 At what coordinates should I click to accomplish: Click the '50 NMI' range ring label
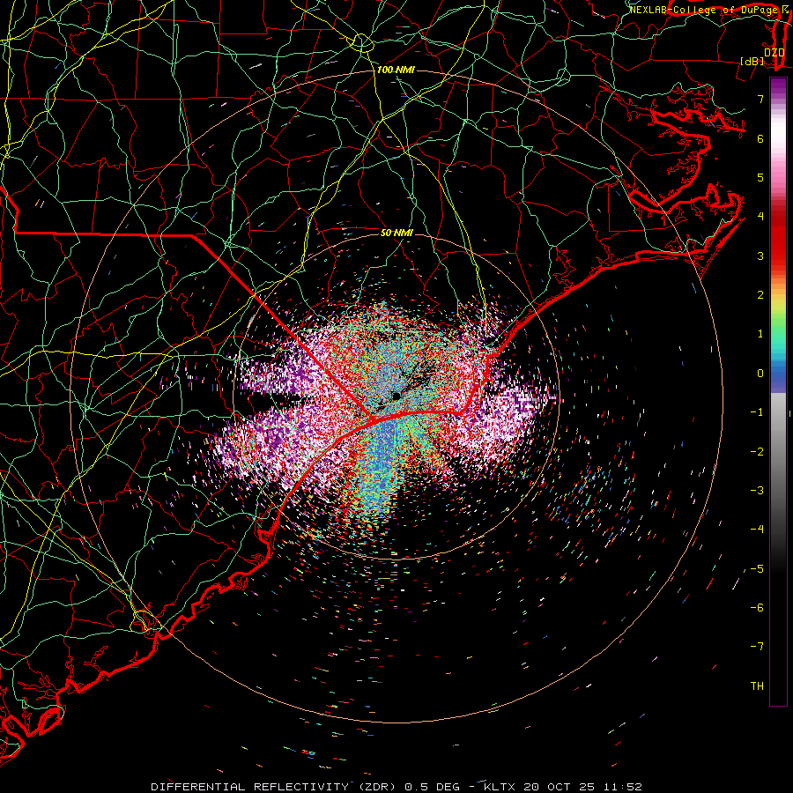point(396,233)
